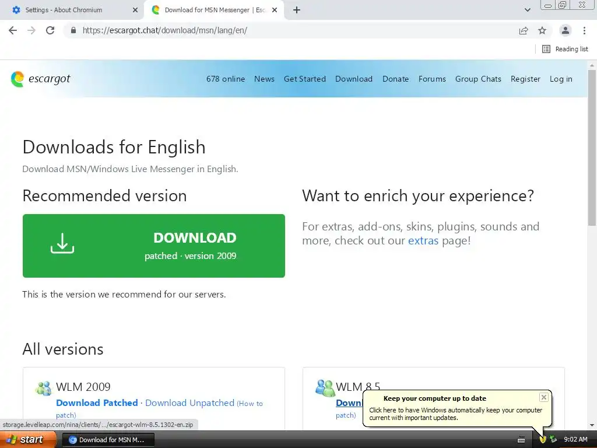Select the Chromium taskbar button
This screenshot has width=597, height=448.
click(108, 440)
